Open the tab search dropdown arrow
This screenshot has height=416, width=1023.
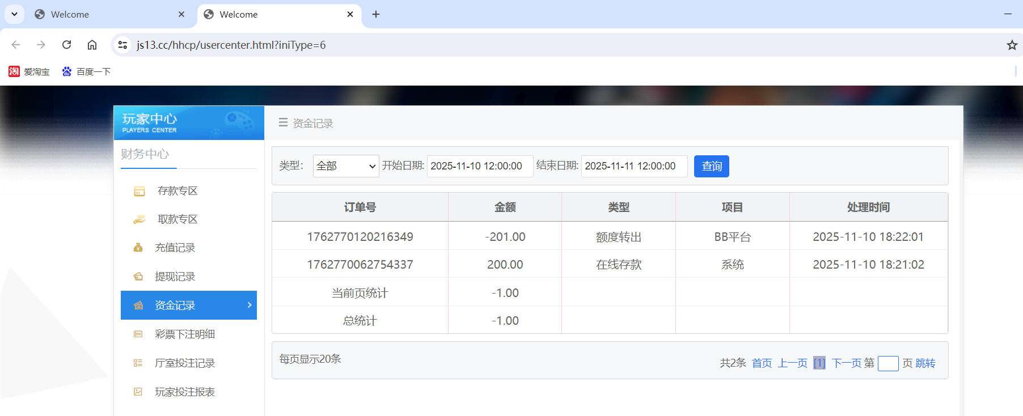pyautogui.click(x=14, y=14)
